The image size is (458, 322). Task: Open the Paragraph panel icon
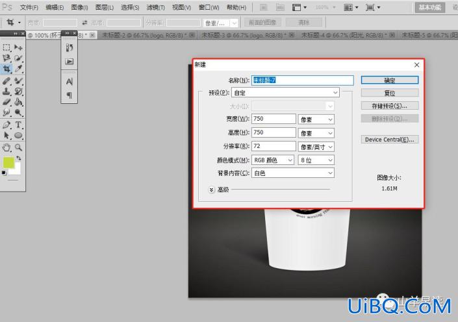(x=70, y=95)
